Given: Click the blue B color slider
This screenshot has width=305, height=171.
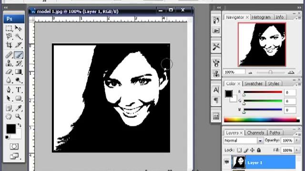Looking at the screenshot, I should pos(263,110).
